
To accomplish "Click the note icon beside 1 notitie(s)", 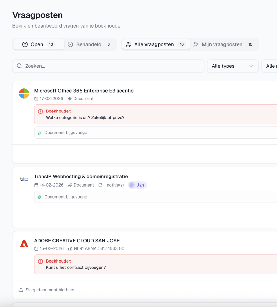I will tap(101, 185).
